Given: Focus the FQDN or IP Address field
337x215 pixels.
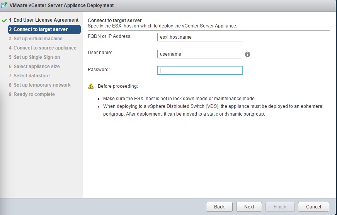Looking at the screenshot, I should pos(199,37).
